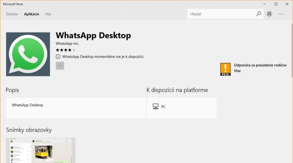Open the user account profile icon

coord(269,14)
